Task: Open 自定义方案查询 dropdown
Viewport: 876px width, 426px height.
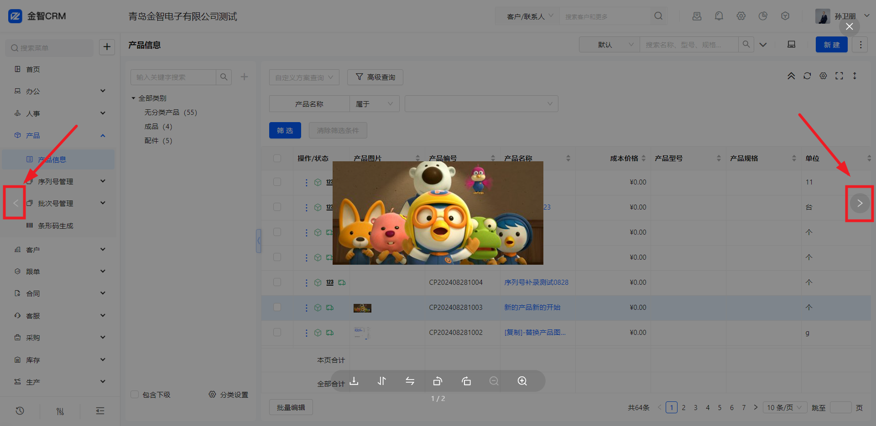Action: click(x=304, y=77)
